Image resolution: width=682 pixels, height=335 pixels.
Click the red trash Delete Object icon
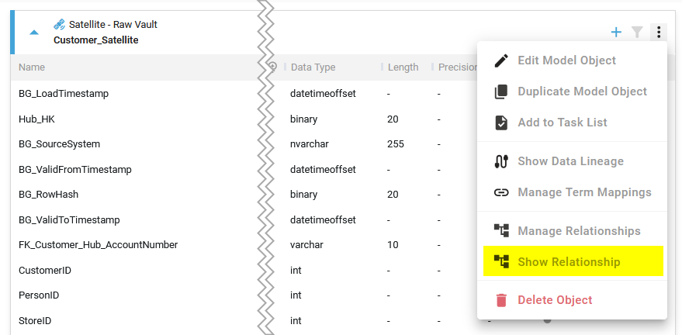point(501,300)
